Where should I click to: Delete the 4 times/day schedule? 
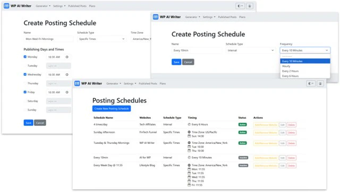coord(291,125)
